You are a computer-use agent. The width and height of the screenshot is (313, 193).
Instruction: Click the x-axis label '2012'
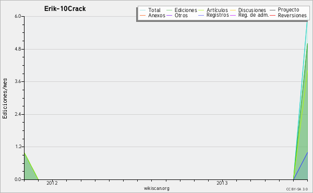click(x=52, y=183)
